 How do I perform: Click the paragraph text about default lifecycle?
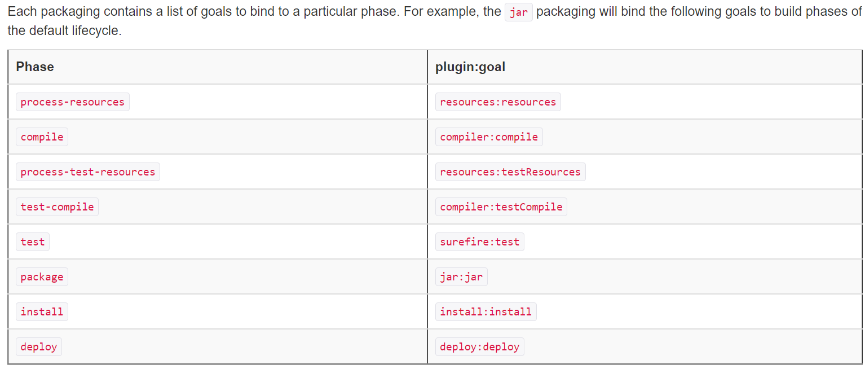(434, 21)
